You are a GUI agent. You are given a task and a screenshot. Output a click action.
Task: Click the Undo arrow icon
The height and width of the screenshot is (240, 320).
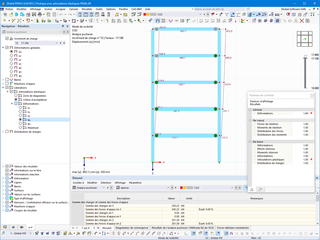(61, 14)
